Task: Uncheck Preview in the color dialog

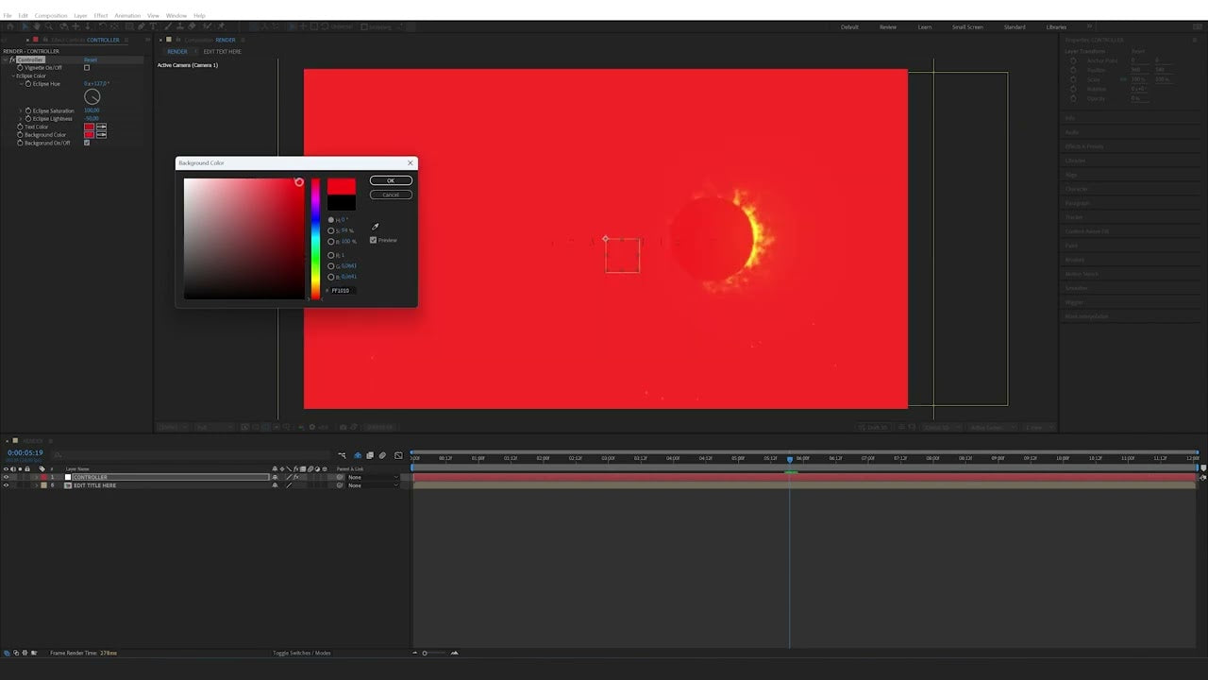Action: [x=374, y=240]
